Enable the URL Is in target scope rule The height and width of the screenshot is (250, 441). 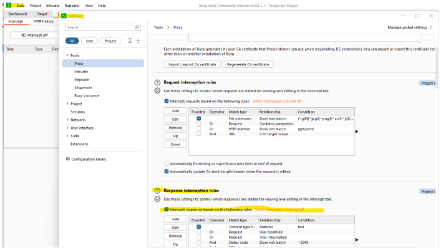199,134
